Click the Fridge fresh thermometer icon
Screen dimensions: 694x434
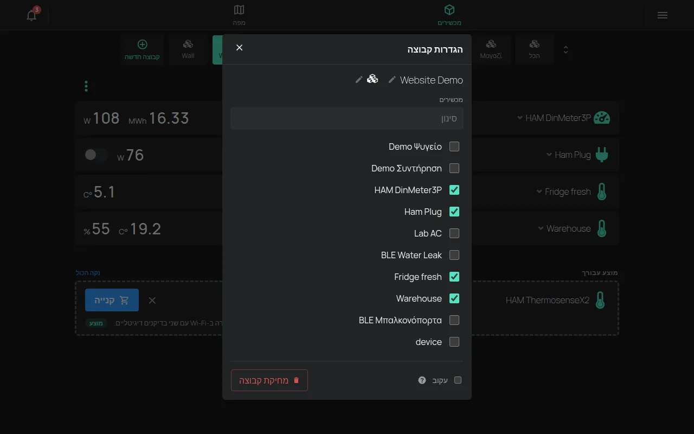601,192
